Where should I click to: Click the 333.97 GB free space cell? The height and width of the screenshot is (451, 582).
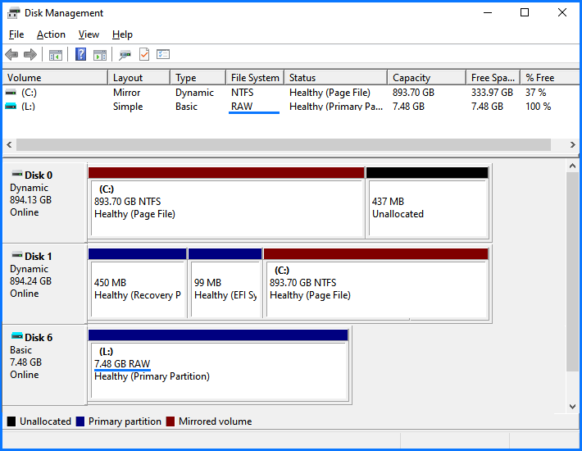(x=492, y=93)
